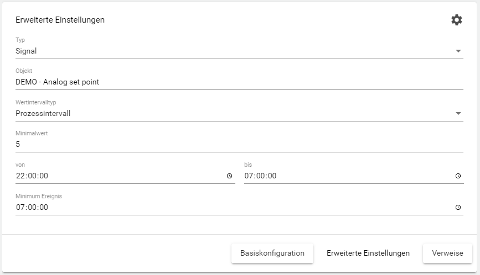Focus the Minimalwert field containing 5

[x=18, y=145]
